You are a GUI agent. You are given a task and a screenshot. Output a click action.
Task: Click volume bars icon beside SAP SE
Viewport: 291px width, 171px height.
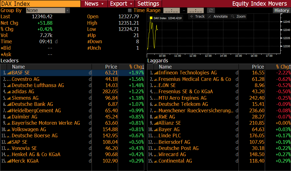(9, 142)
